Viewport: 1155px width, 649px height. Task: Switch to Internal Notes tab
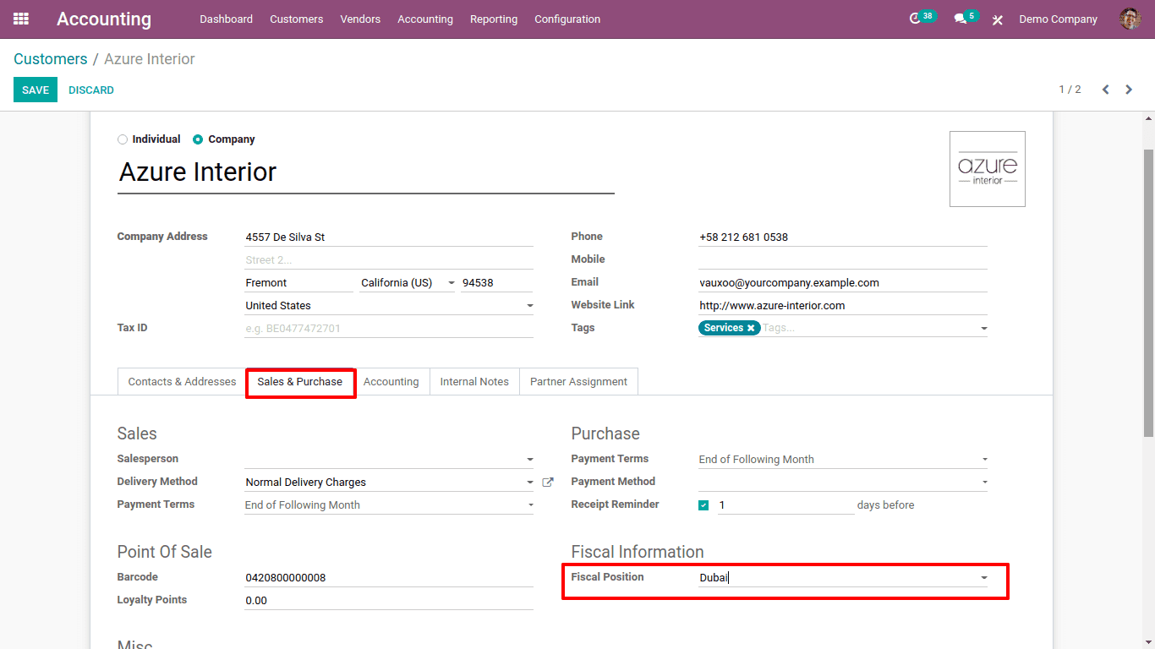click(x=474, y=382)
